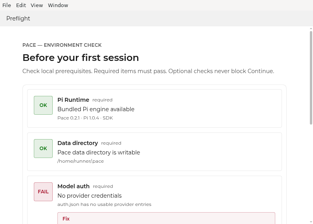Open the File menu
The height and width of the screenshot is (224, 313).
[7, 5]
